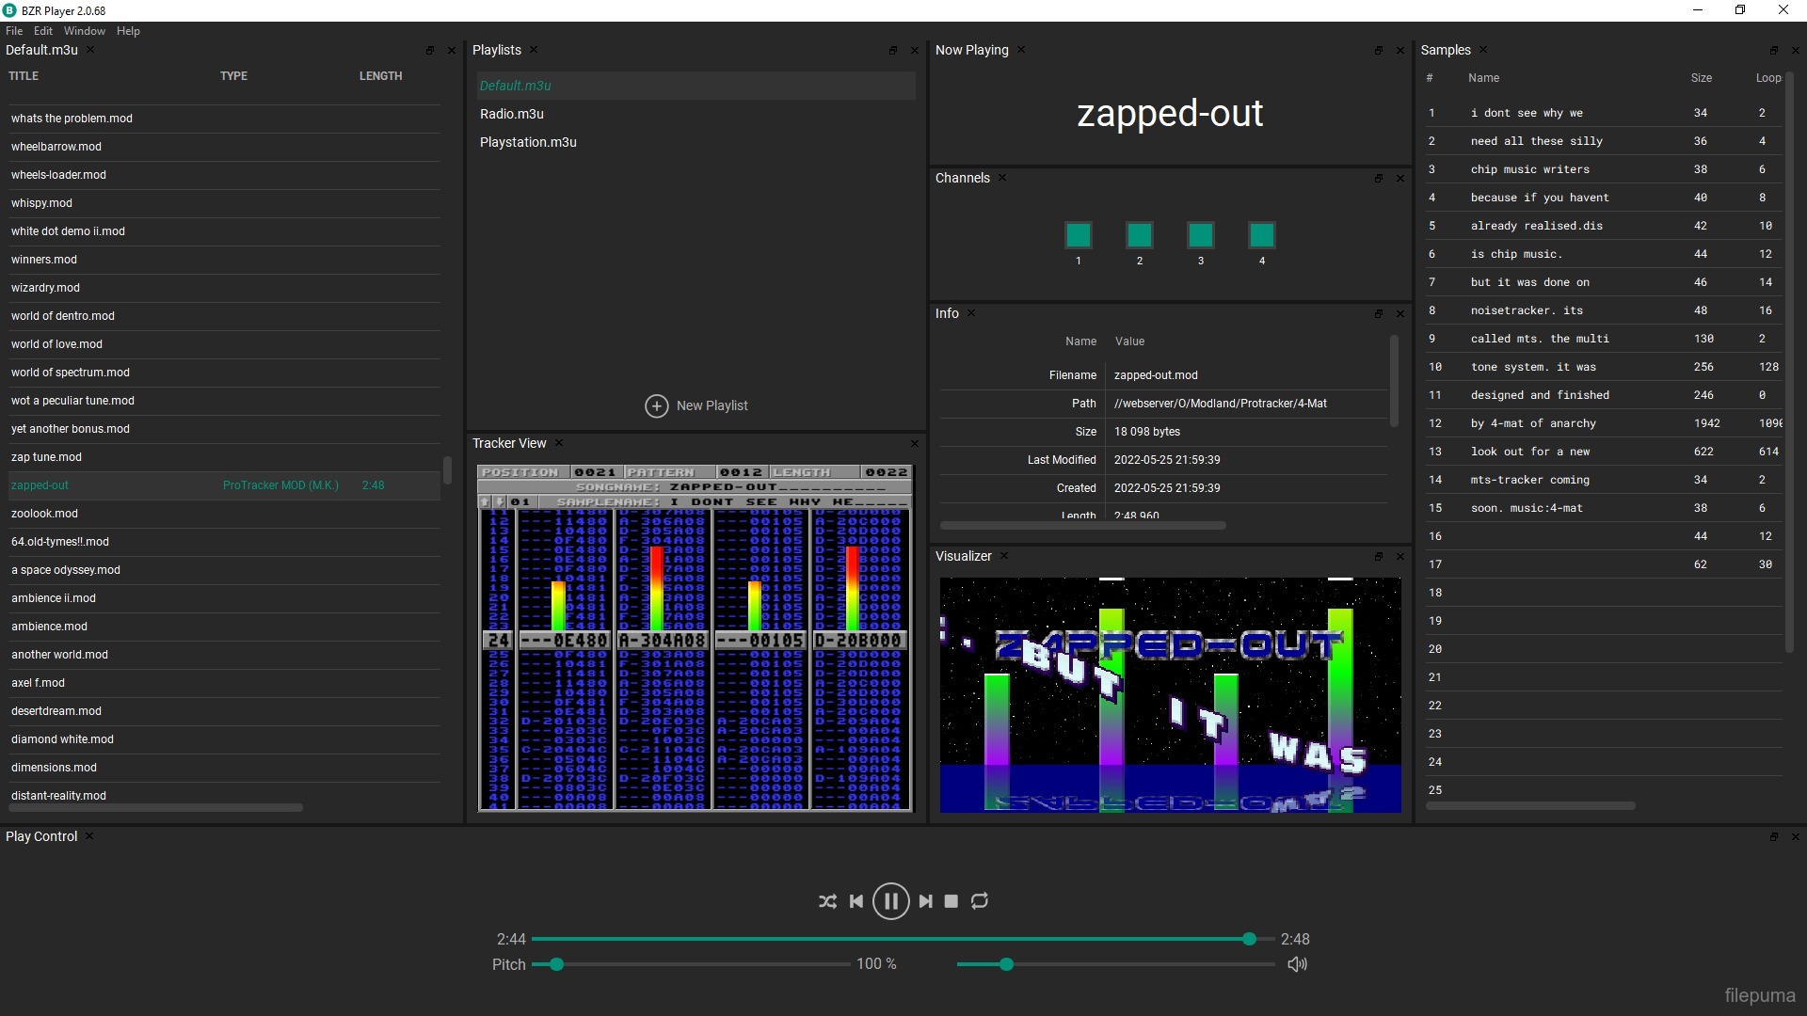The width and height of the screenshot is (1807, 1016).
Task: Select the Radio.m3u playlist
Action: 512,114
